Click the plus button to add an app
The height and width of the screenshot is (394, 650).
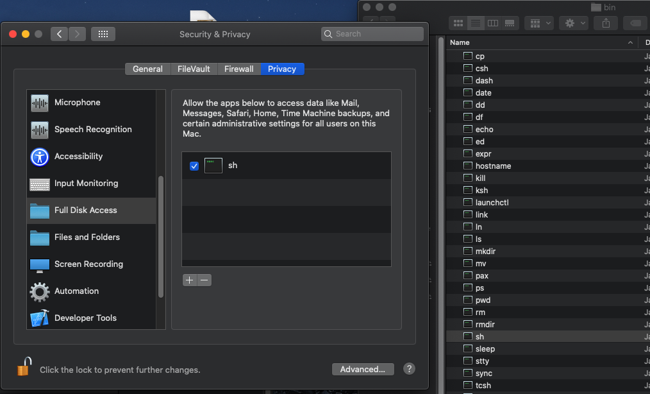[x=189, y=280]
